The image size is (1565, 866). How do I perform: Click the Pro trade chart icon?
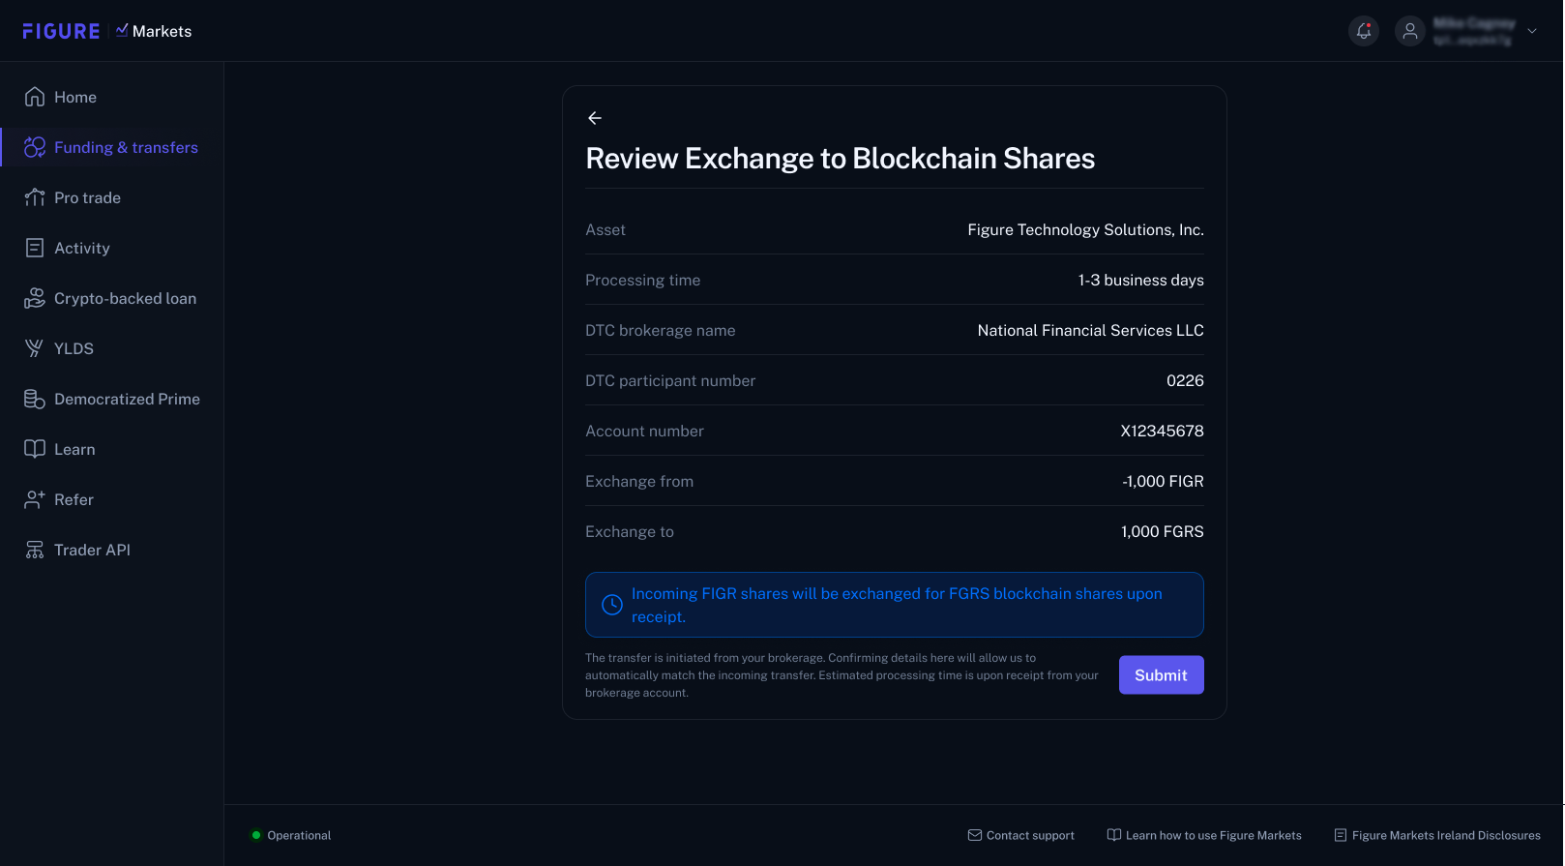click(x=35, y=197)
